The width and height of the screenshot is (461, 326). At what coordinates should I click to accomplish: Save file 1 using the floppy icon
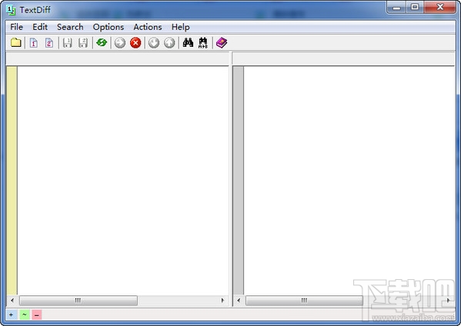pos(68,43)
